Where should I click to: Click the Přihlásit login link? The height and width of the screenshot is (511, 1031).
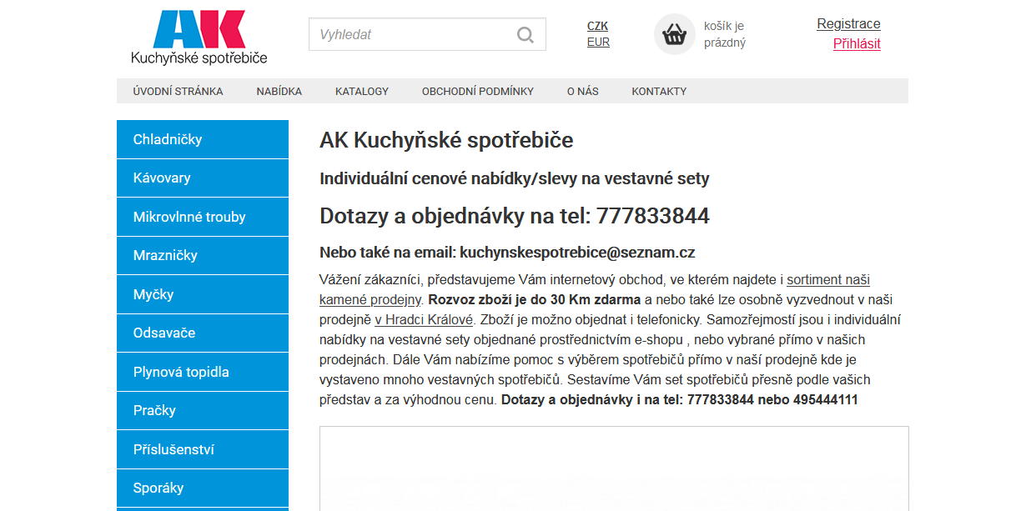pyautogui.click(x=857, y=44)
